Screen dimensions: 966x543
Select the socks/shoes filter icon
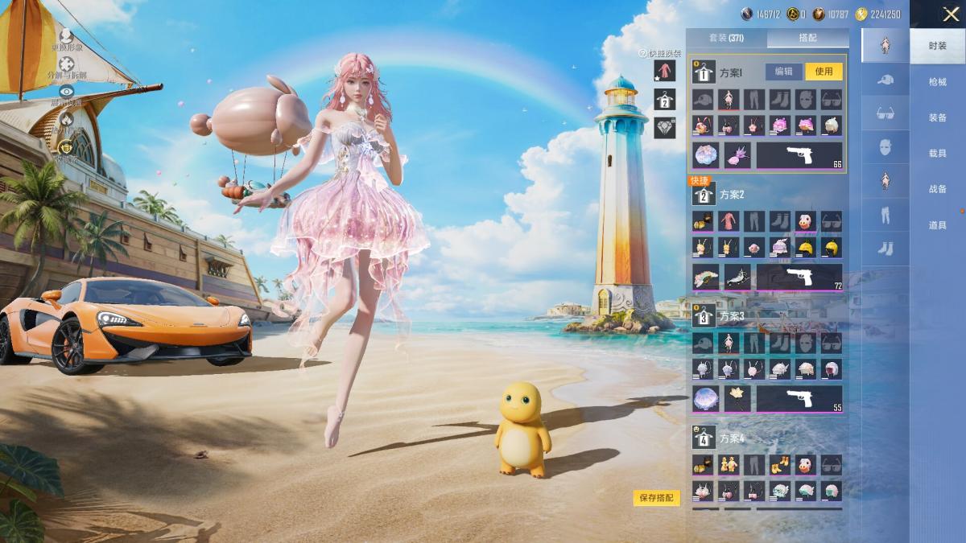(x=885, y=249)
